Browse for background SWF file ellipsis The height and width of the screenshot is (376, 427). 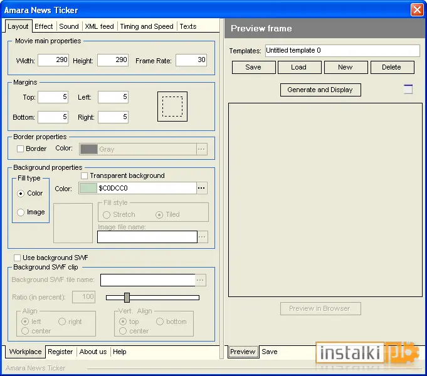(201, 280)
